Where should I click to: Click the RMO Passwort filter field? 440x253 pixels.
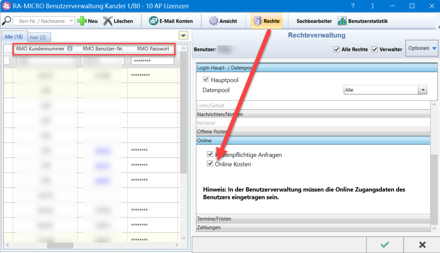click(153, 60)
